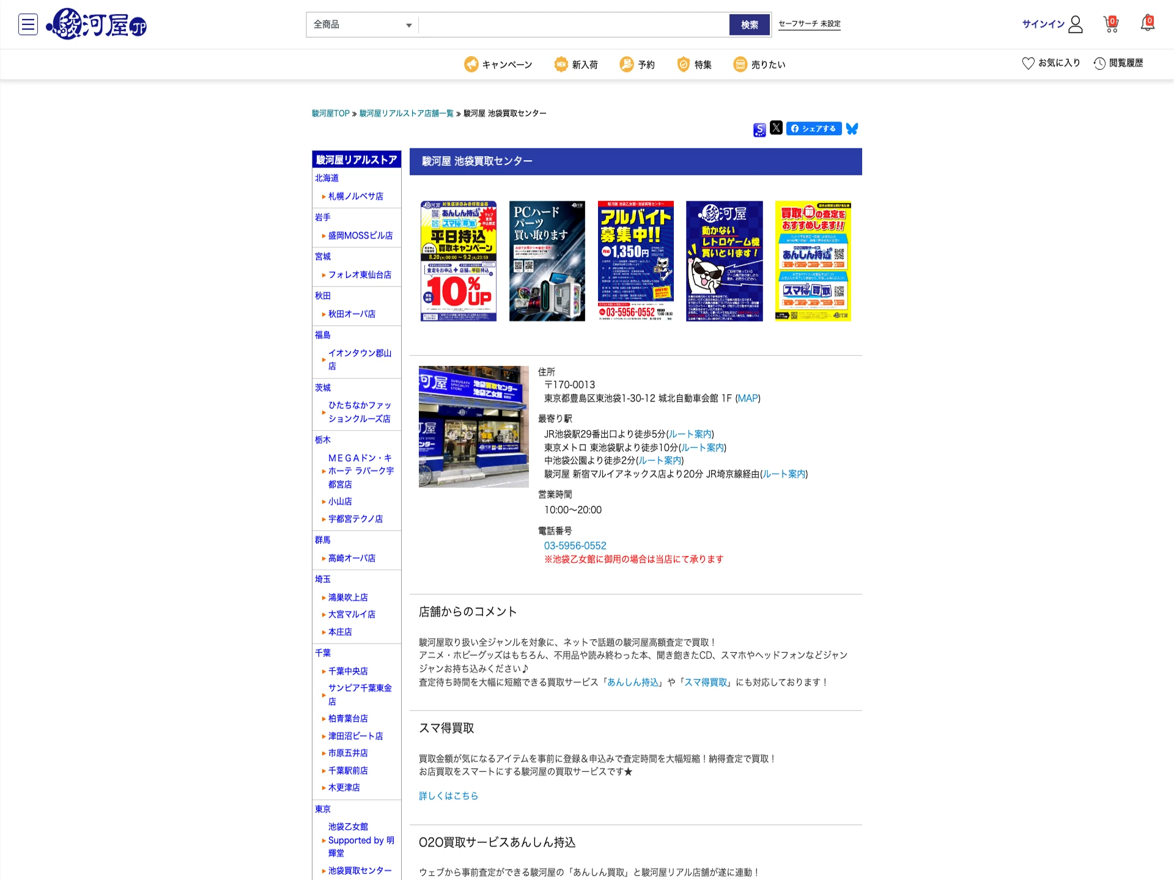Image resolution: width=1174 pixels, height=880 pixels.
Task: Open the storefront photo
Action: 474,427
